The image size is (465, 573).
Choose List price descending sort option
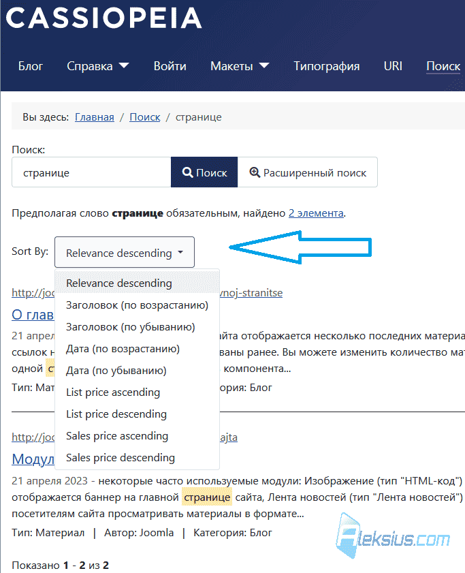click(137, 414)
